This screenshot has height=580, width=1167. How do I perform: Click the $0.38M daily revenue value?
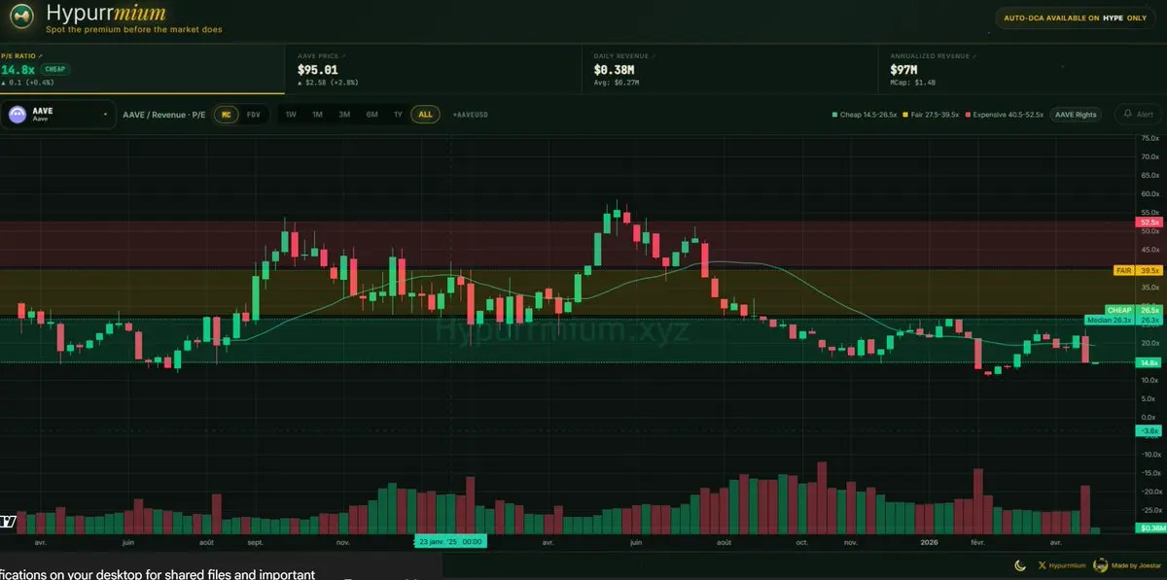(x=615, y=70)
